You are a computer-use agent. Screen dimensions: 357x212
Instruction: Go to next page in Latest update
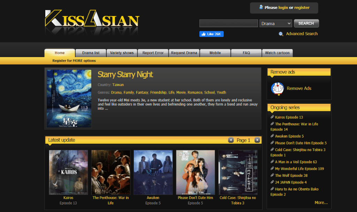(x=257, y=140)
